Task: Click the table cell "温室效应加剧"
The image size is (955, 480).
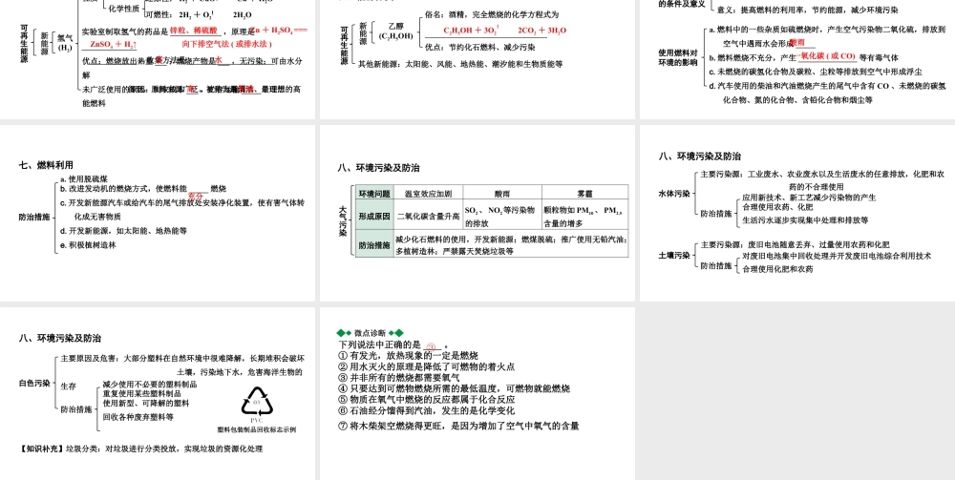Action: click(428, 194)
